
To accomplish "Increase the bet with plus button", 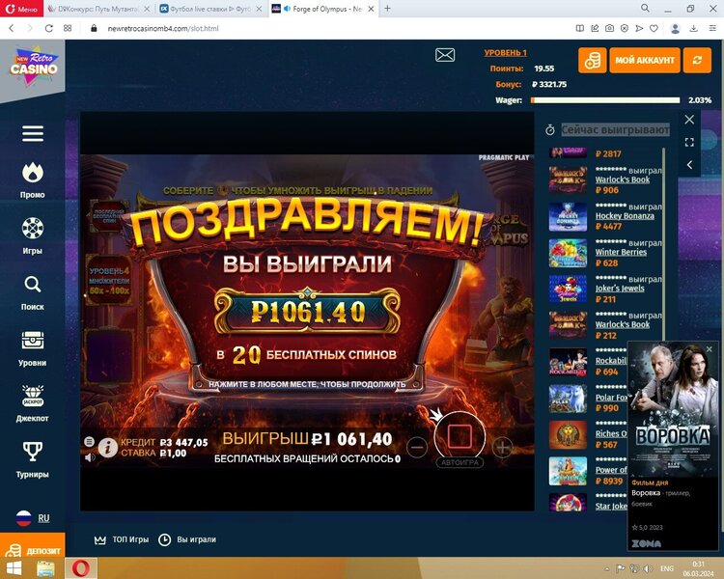I will click(503, 447).
